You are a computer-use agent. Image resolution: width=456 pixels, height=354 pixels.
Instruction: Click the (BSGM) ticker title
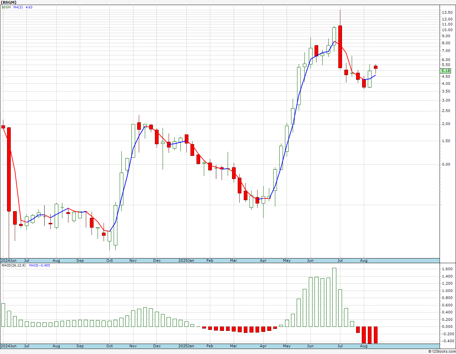(x=9, y=2)
